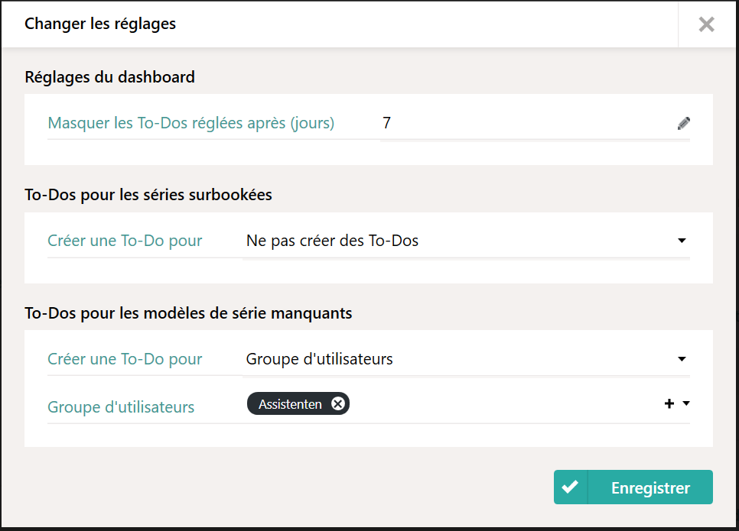Click the X icon to close the dialog
The width and height of the screenshot is (739, 531).
click(x=706, y=24)
